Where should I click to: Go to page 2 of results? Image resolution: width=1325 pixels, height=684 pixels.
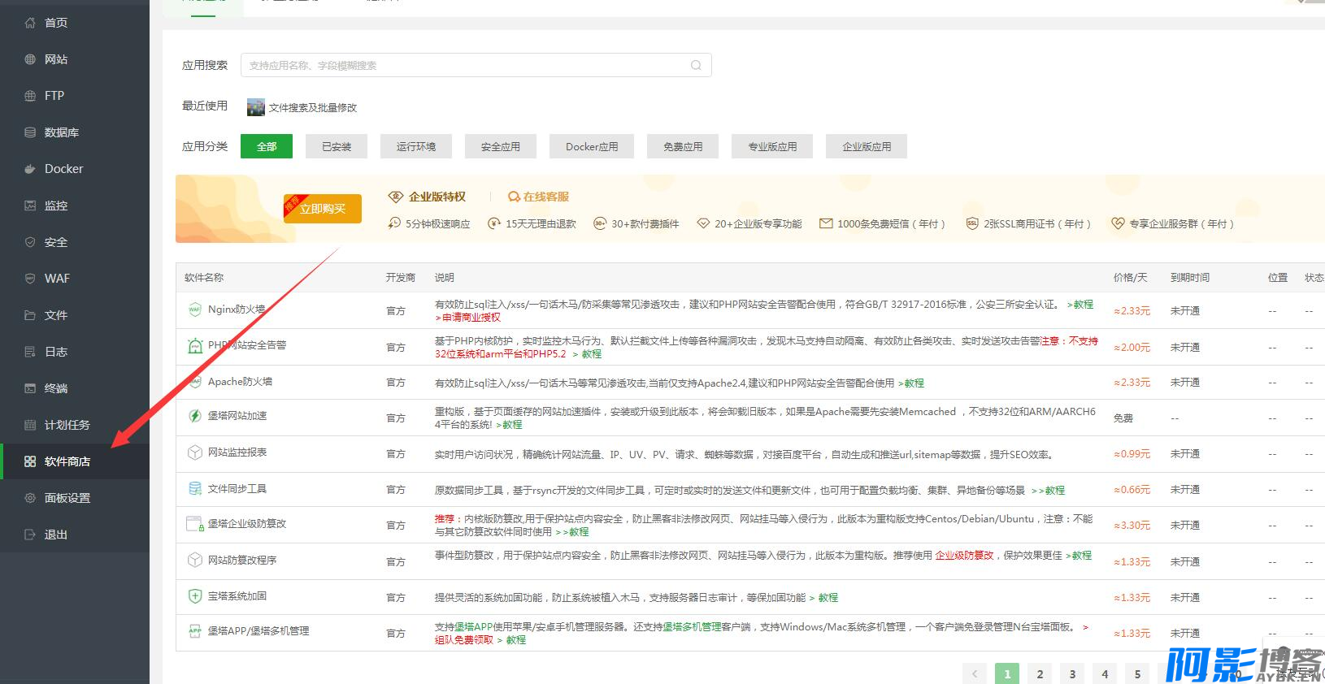click(1040, 674)
